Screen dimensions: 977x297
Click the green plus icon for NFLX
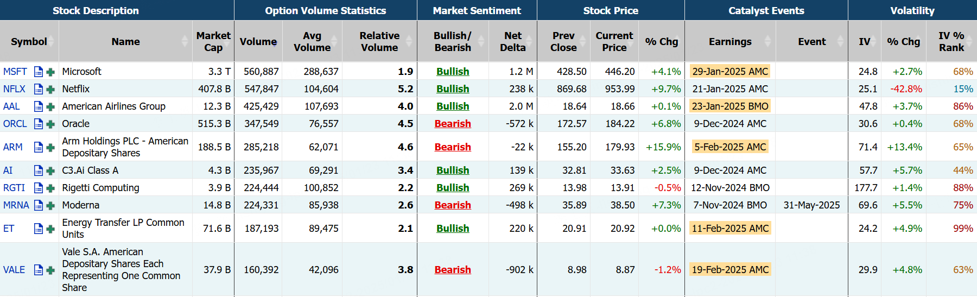click(50, 89)
